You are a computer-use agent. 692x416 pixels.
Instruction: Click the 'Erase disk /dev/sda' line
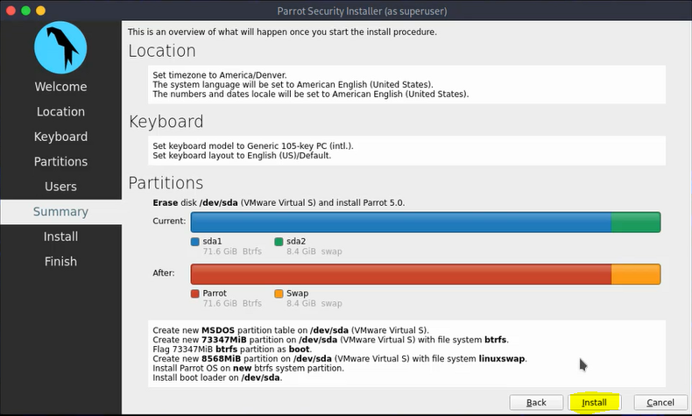coord(279,203)
